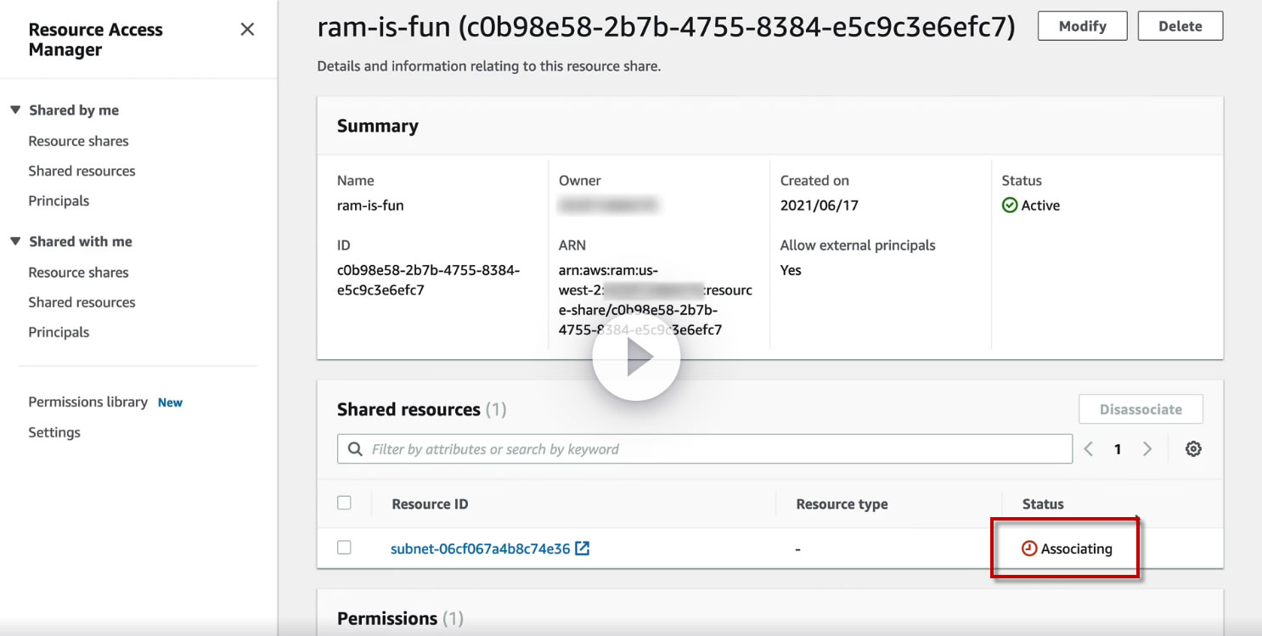1262x636 pixels.
Task: Close the Resource Access Manager sidebar
Action: pos(247,30)
